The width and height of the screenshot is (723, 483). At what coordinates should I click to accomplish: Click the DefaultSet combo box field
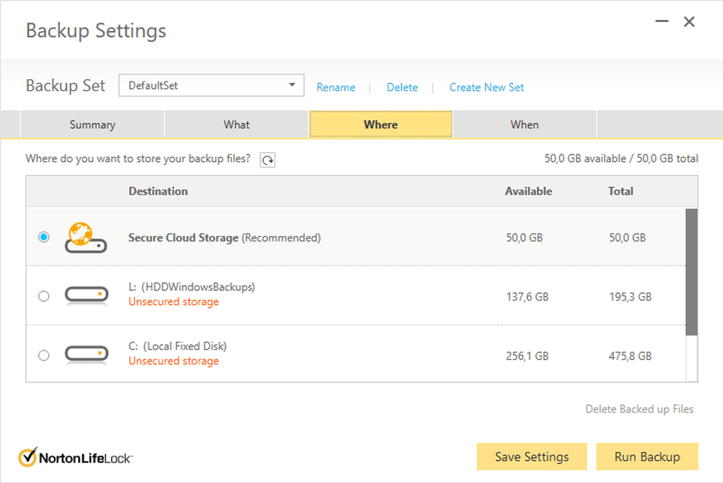pyautogui.click(x=201, y=86)
